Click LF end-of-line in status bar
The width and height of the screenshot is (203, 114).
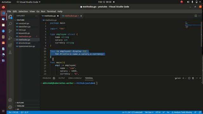pyautogui.click(x=164, y=112)
